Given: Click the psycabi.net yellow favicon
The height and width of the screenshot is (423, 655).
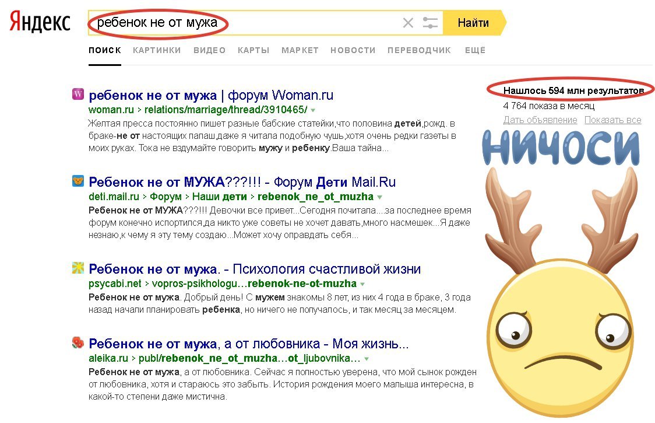Looking at the screenshot, I should point(78,268).
